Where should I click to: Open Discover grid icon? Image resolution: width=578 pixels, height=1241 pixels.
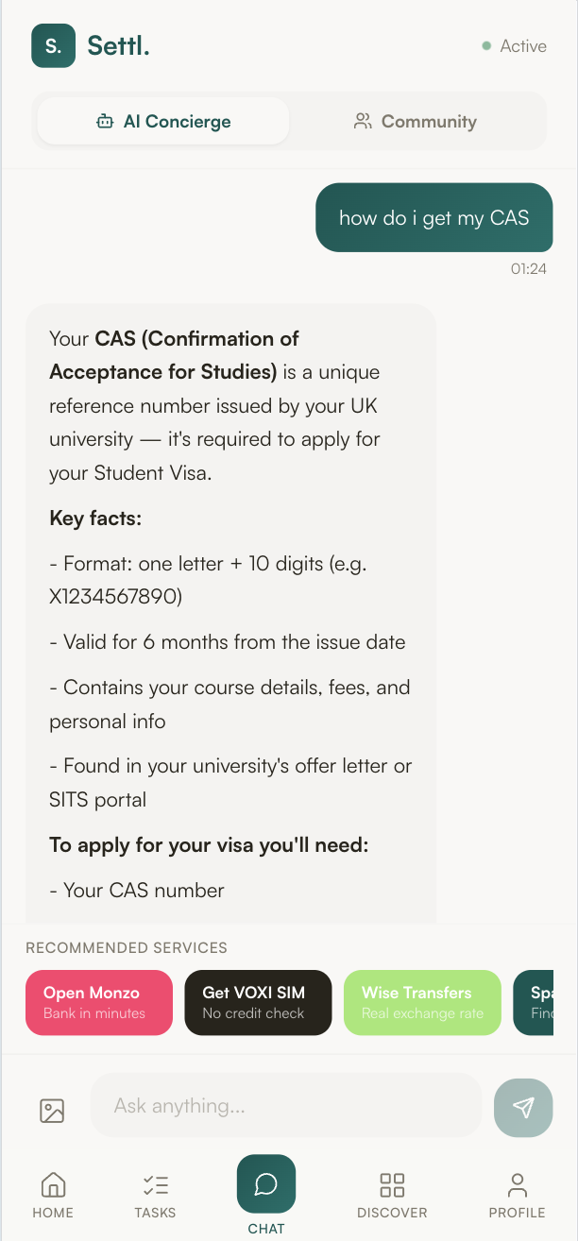point(392,1184)
